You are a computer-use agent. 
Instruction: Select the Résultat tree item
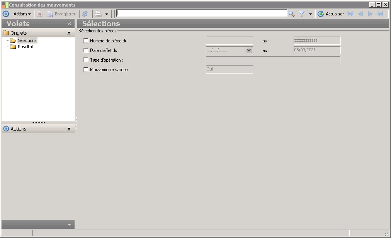pyautogui.click(x=25, y=47)
